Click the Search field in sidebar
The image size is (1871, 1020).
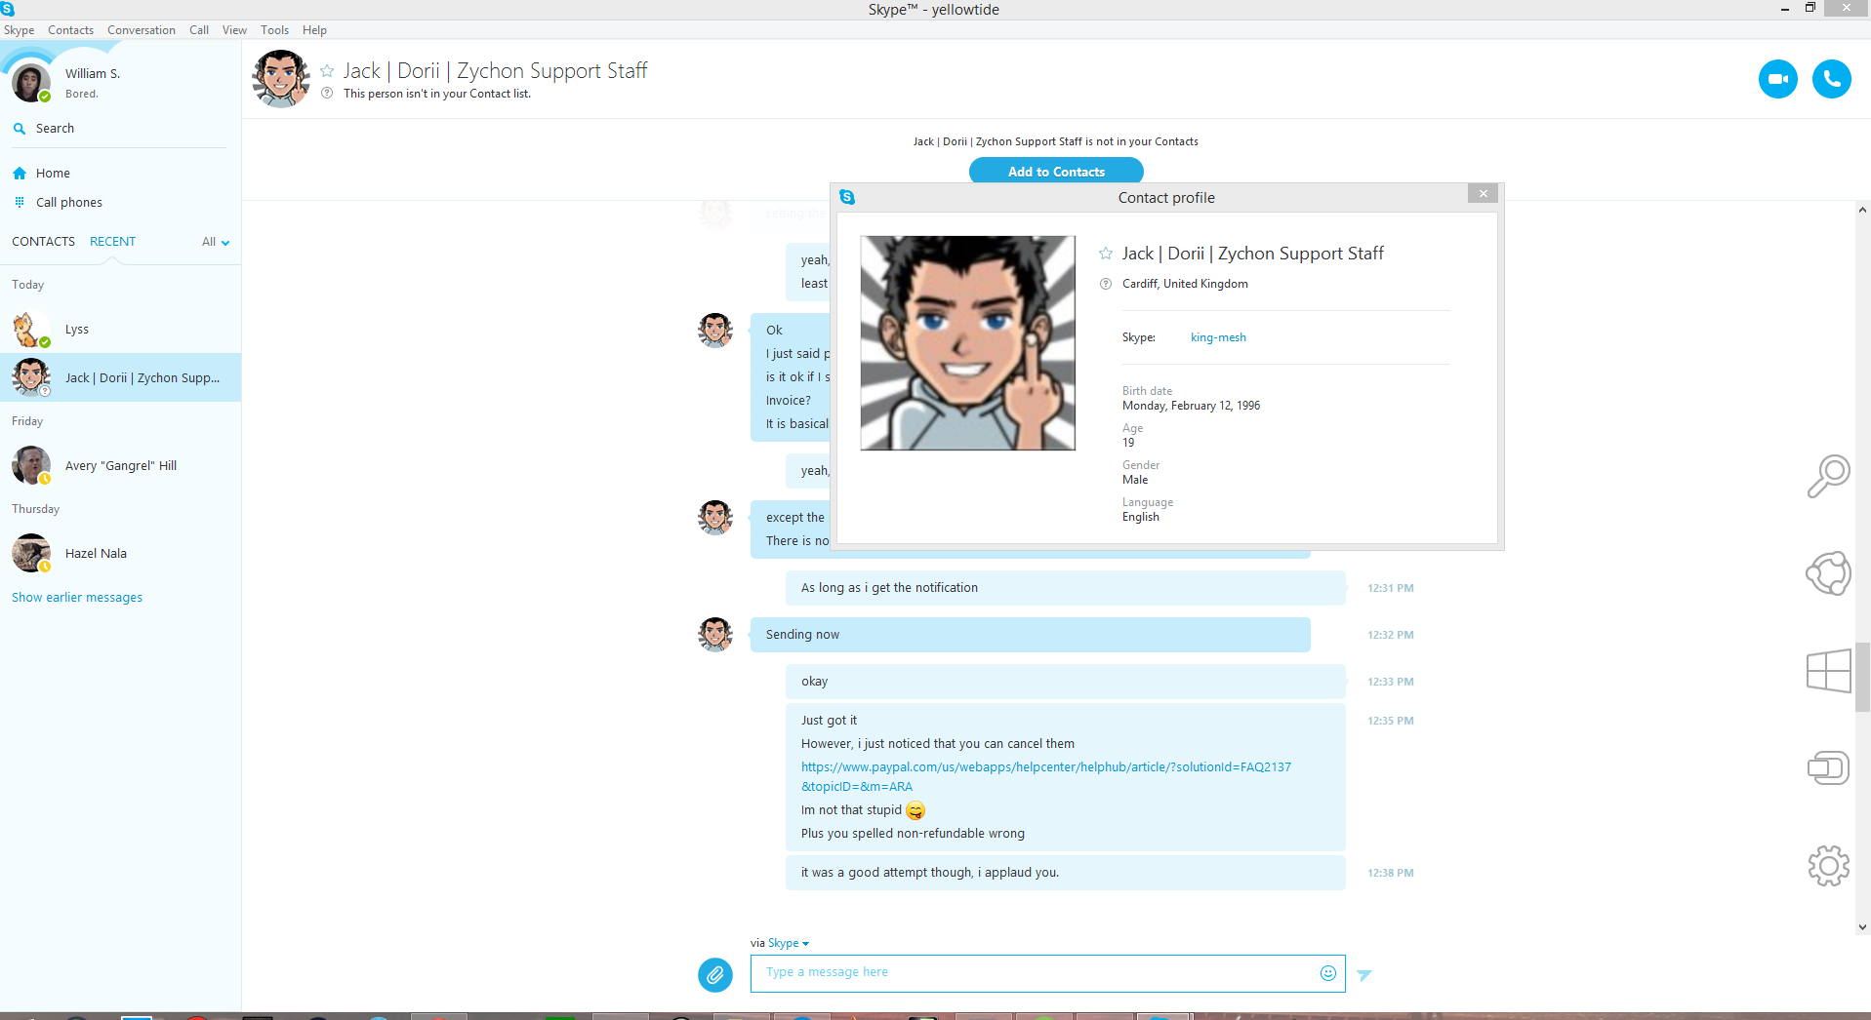click(121, 129)
